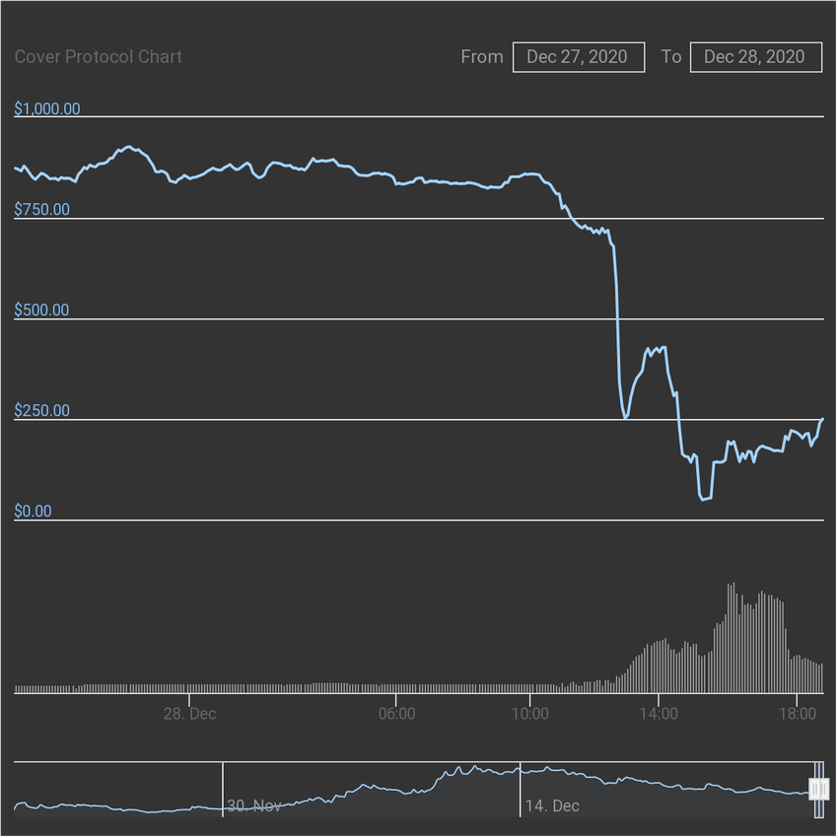Viewport: 838px width, 838px height.
Task: Click the 30. Nov marker in navigator
Action: 253,805
